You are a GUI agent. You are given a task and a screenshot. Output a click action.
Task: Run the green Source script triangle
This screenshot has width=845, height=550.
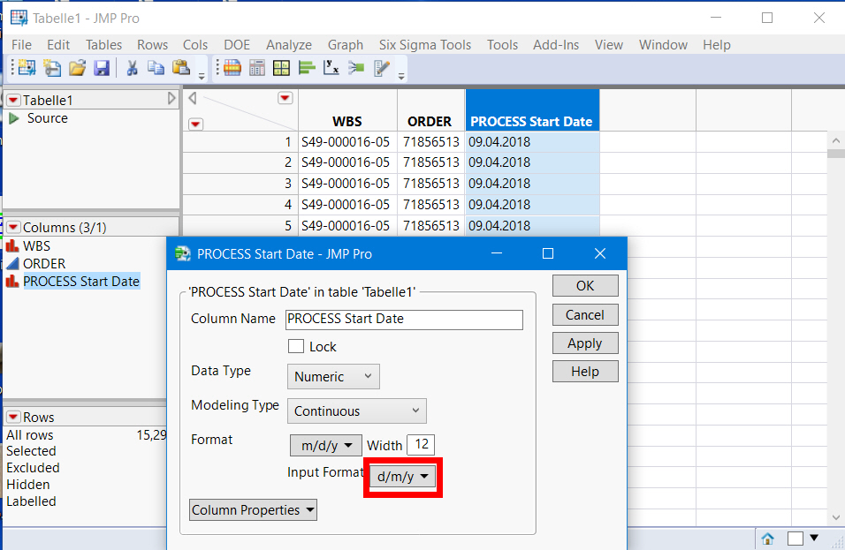(x=14, y=118)
